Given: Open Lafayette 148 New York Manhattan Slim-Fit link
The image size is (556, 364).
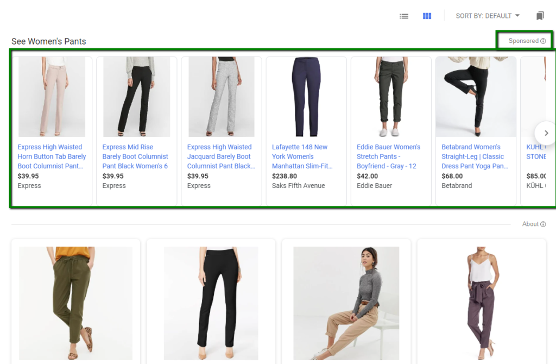Looking at the screenshot, I should coord(302,156).
